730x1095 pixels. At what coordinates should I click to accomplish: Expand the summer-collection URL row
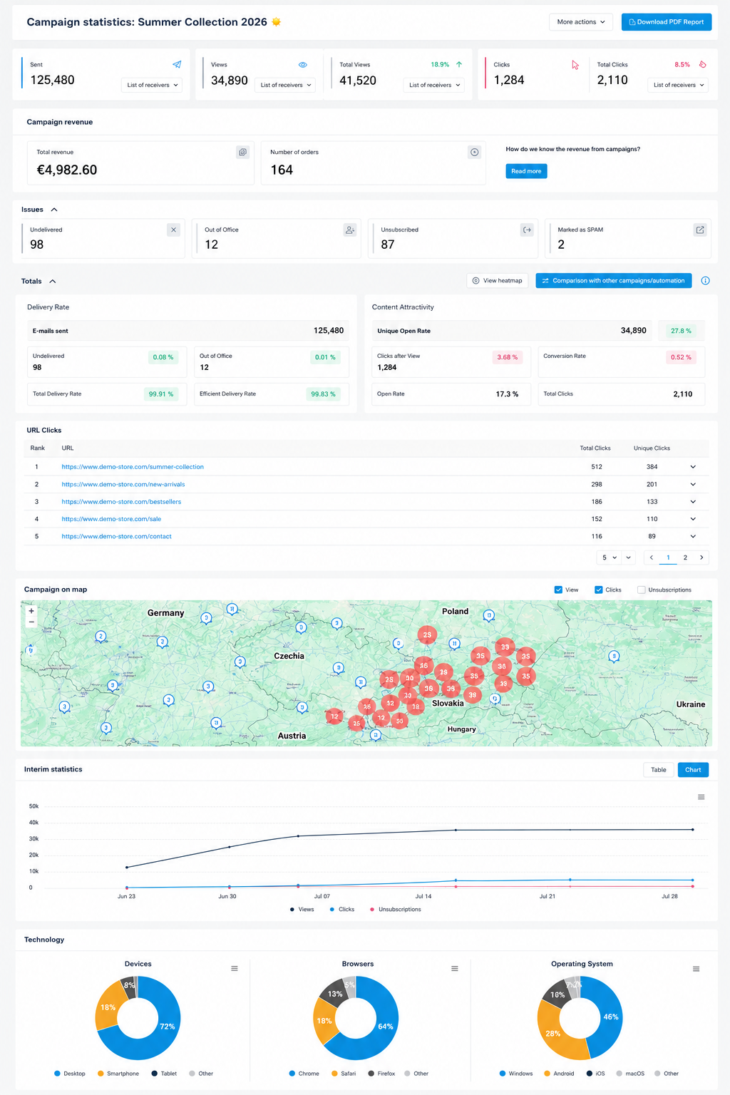[693, 467]
